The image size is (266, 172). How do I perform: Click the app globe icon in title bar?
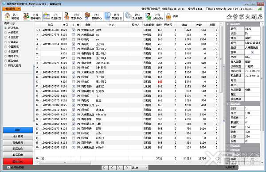click(x=4, y=4)
